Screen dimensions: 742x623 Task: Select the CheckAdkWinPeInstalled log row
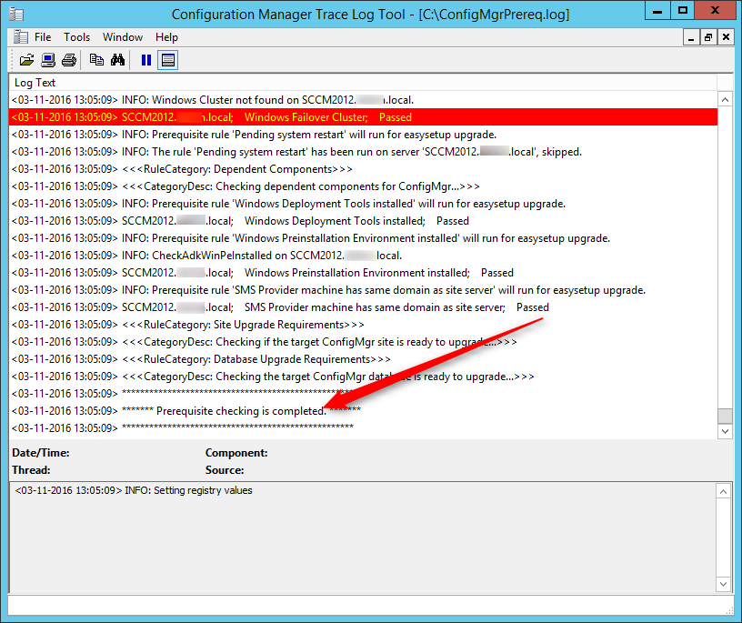coord(363,256)
